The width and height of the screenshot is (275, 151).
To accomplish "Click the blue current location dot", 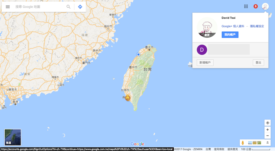I will pos(138,54).
